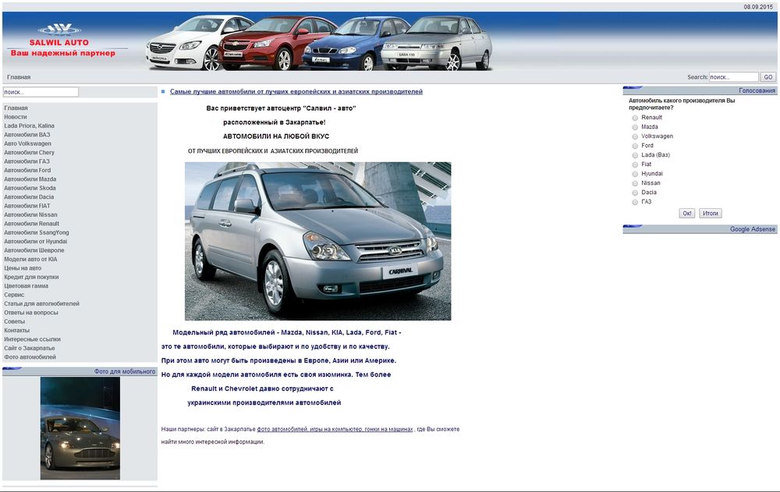The image size is (780, 492).
Task: Submit the poll with the Ок! button
Action: [686, 214]
